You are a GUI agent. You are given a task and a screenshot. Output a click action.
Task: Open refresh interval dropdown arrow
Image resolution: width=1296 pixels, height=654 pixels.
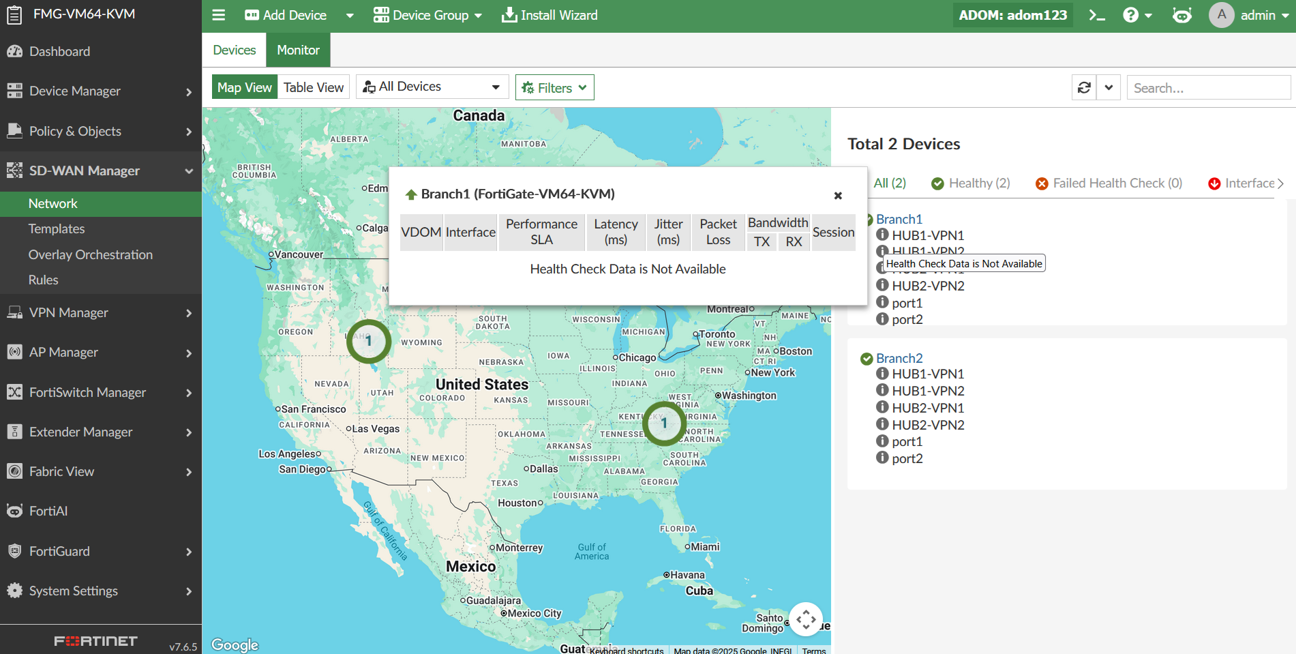[x=1109, y=88]
